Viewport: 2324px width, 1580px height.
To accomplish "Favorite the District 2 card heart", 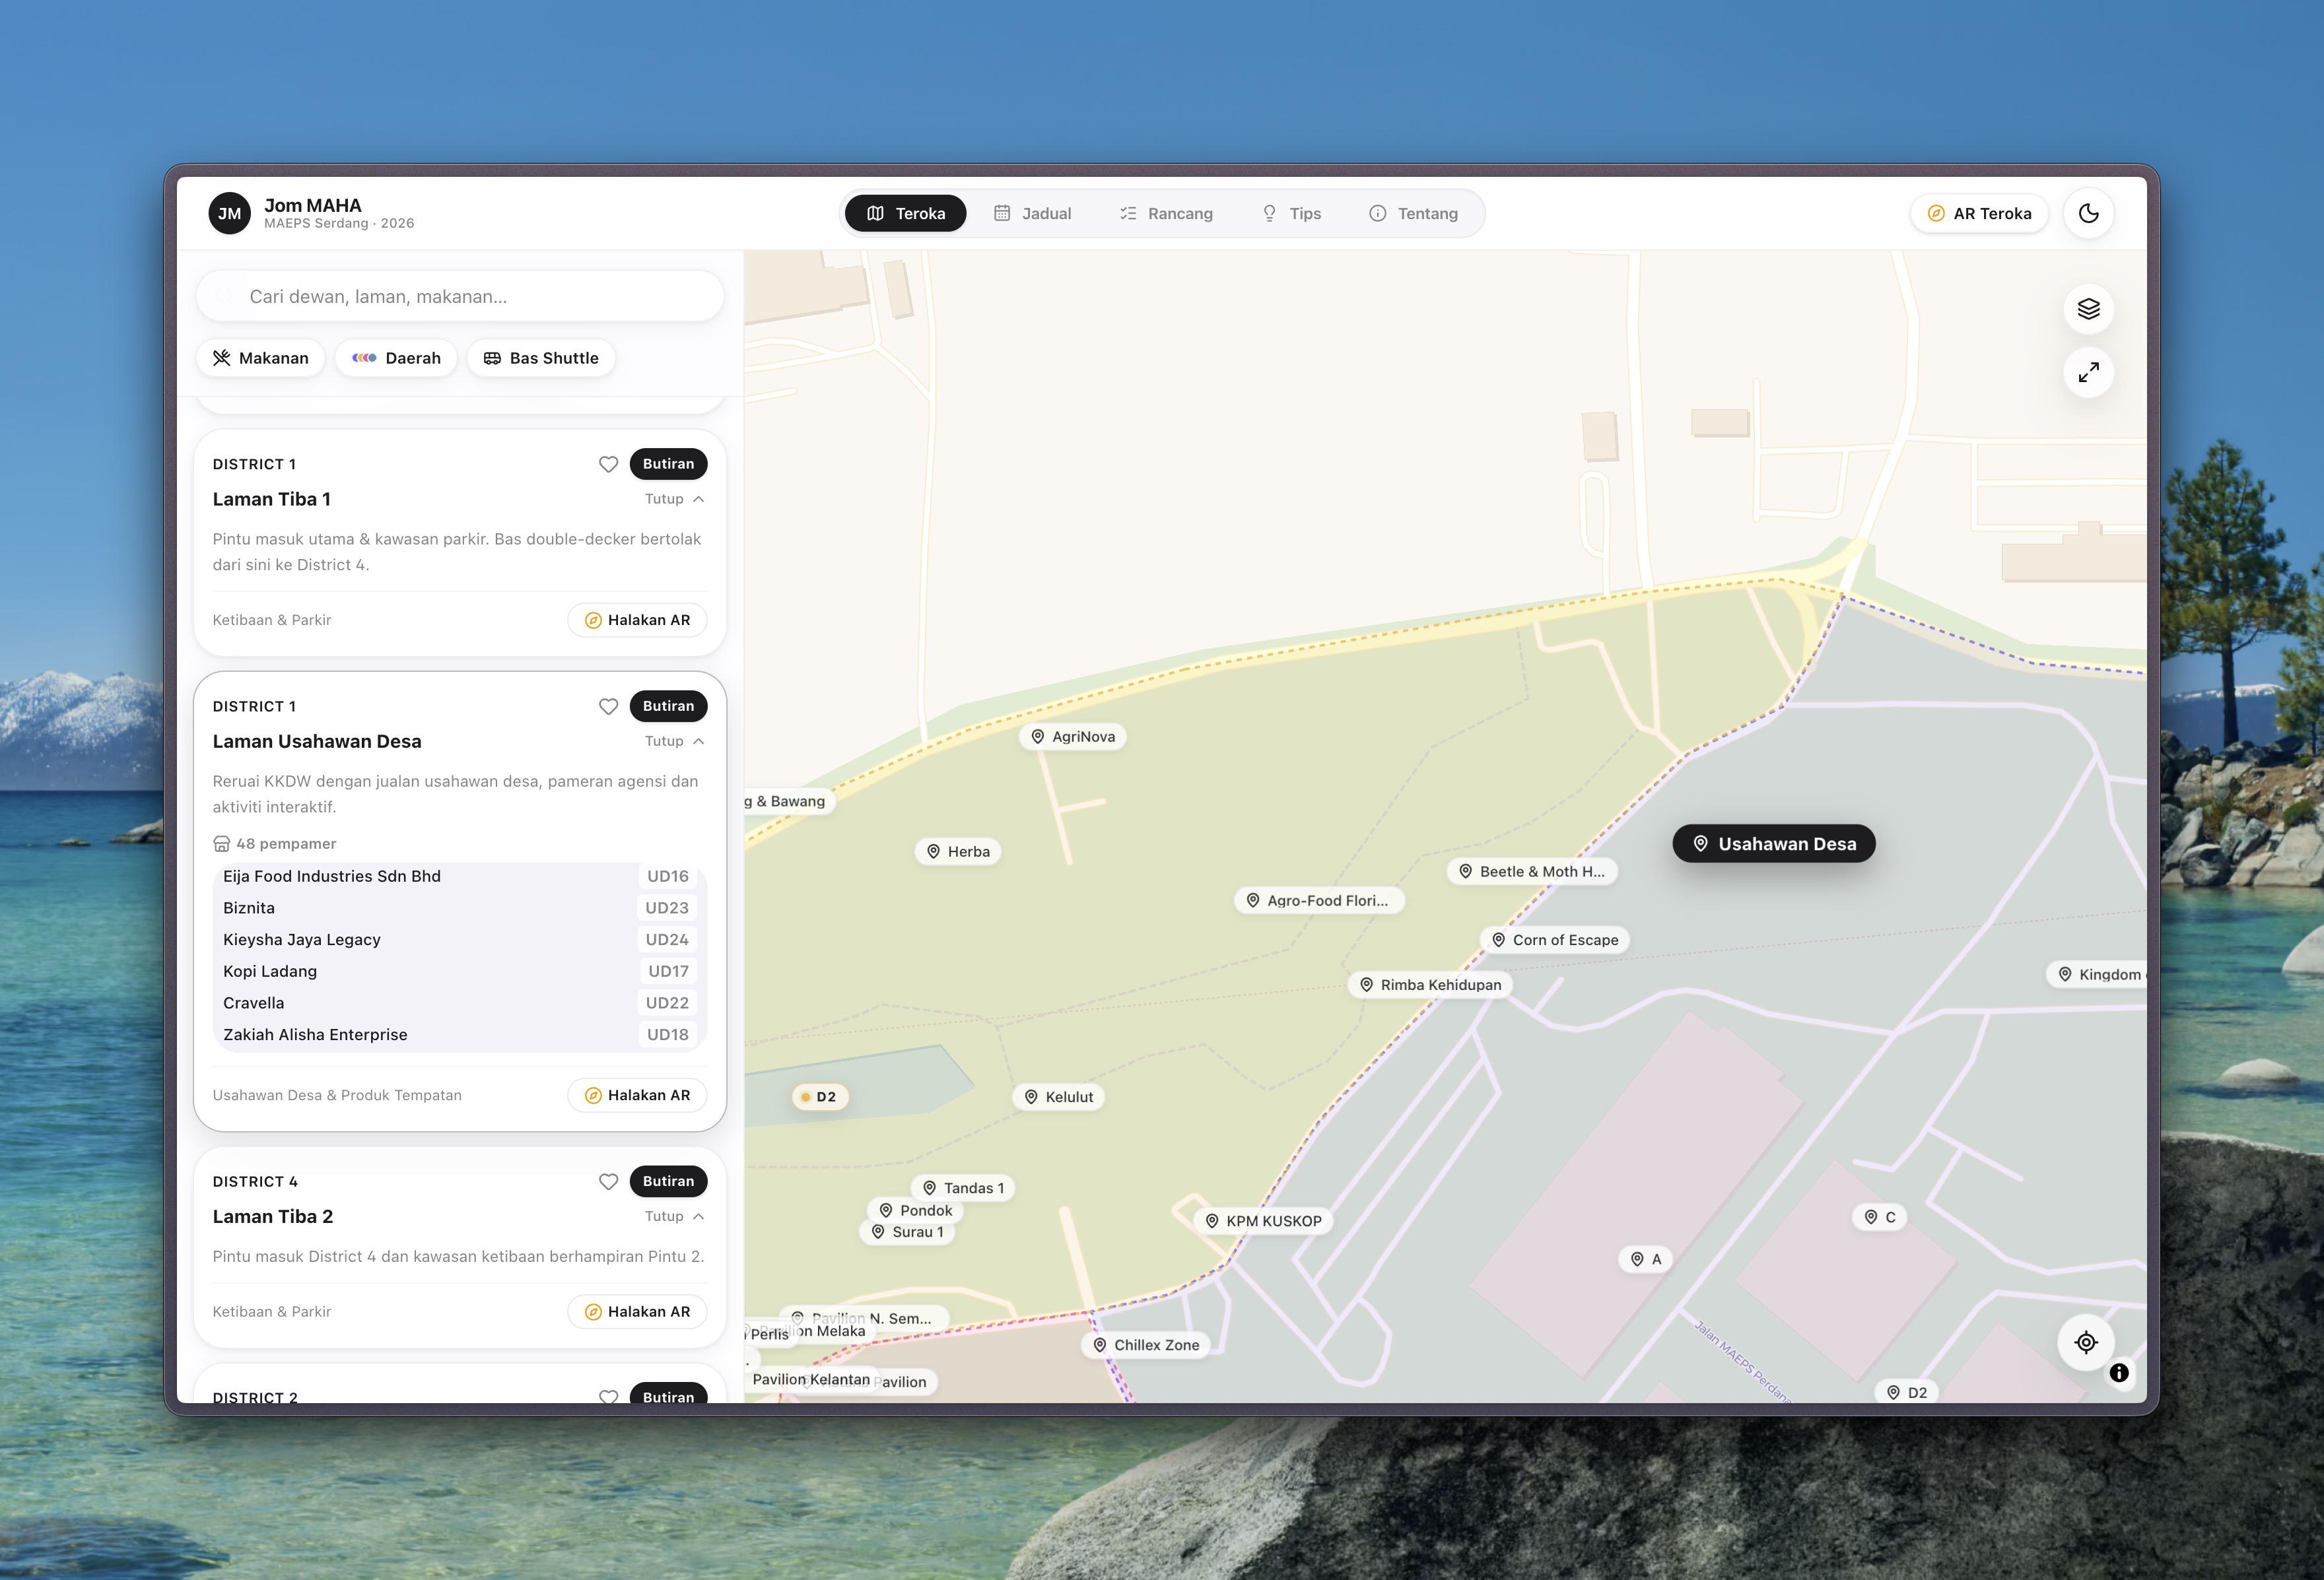I will [x=608, y=1396].
